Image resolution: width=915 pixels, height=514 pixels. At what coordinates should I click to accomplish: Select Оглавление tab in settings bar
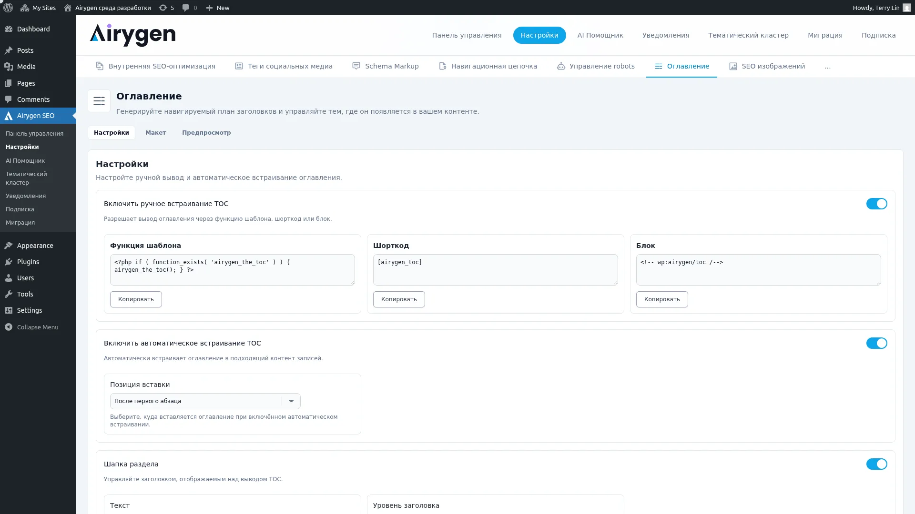tap(681, 66)
